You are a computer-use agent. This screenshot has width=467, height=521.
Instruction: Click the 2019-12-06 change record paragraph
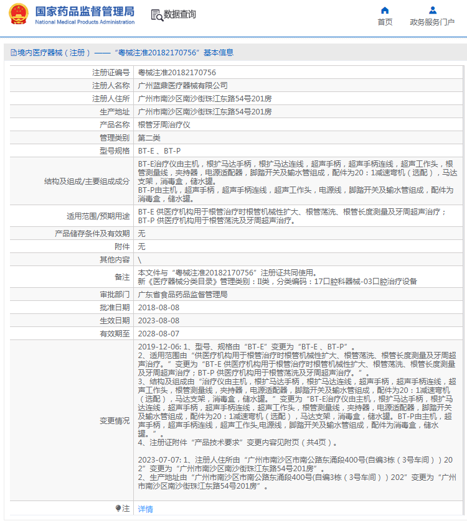coord(297,394)
